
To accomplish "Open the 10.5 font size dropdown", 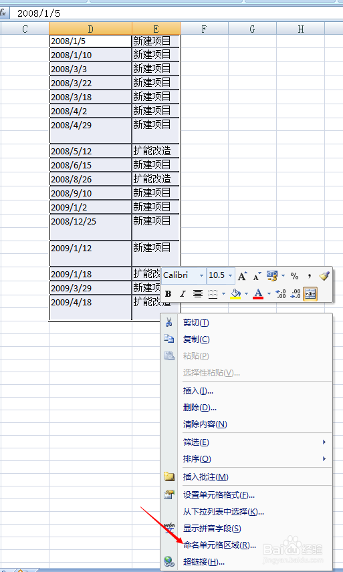I will (x=230, y=276).
